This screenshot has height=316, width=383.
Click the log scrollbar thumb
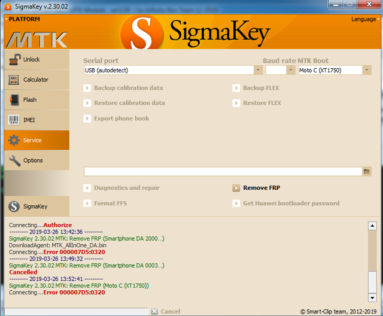tap(372, 282)
